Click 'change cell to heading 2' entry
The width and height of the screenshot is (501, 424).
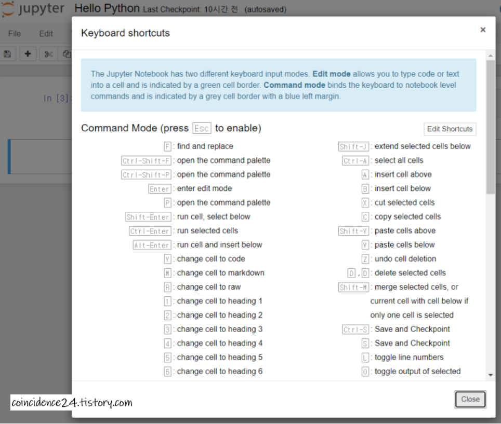pos(220,315)
